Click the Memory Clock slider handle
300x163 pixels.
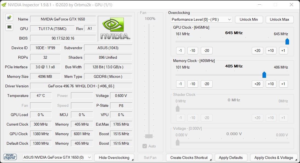(264, 75)
